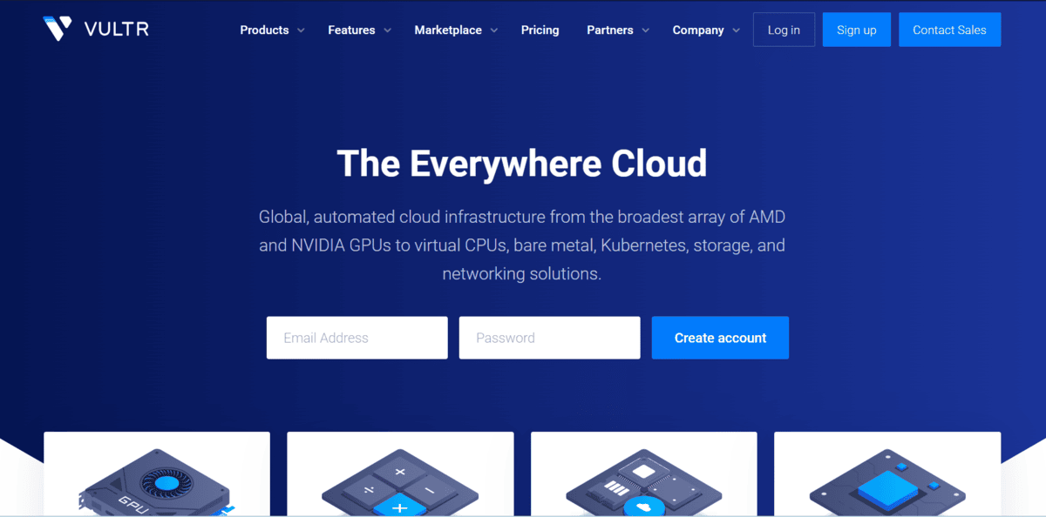Expand the Partners dropdown chevron
This screenshot has height=517, width=1046.
645,30
